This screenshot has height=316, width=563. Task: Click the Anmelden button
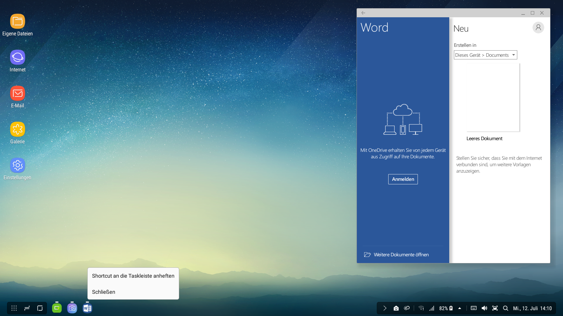403,179
